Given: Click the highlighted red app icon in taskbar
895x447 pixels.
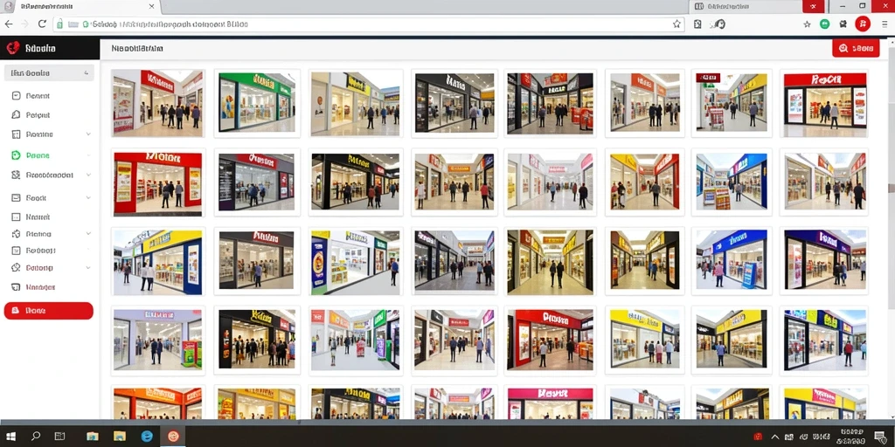Looking at the screenshot, I should [173, 437].
